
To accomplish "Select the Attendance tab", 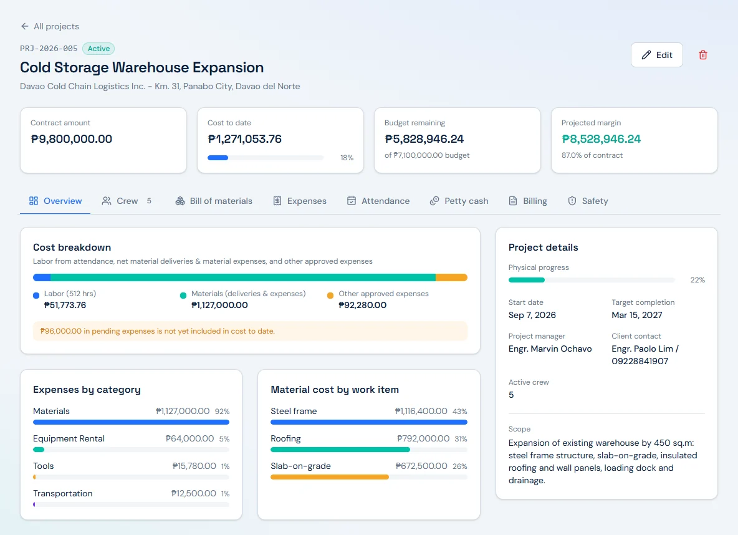I will [x=378, y=201].
